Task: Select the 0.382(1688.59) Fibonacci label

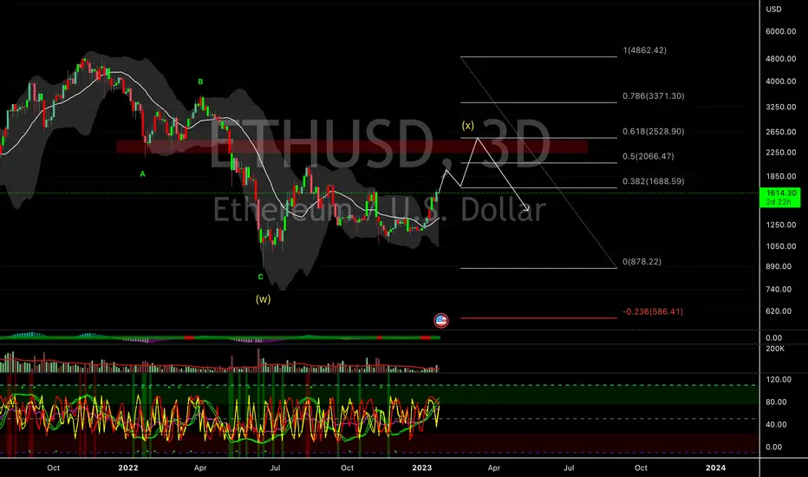Action: point(653,181)
